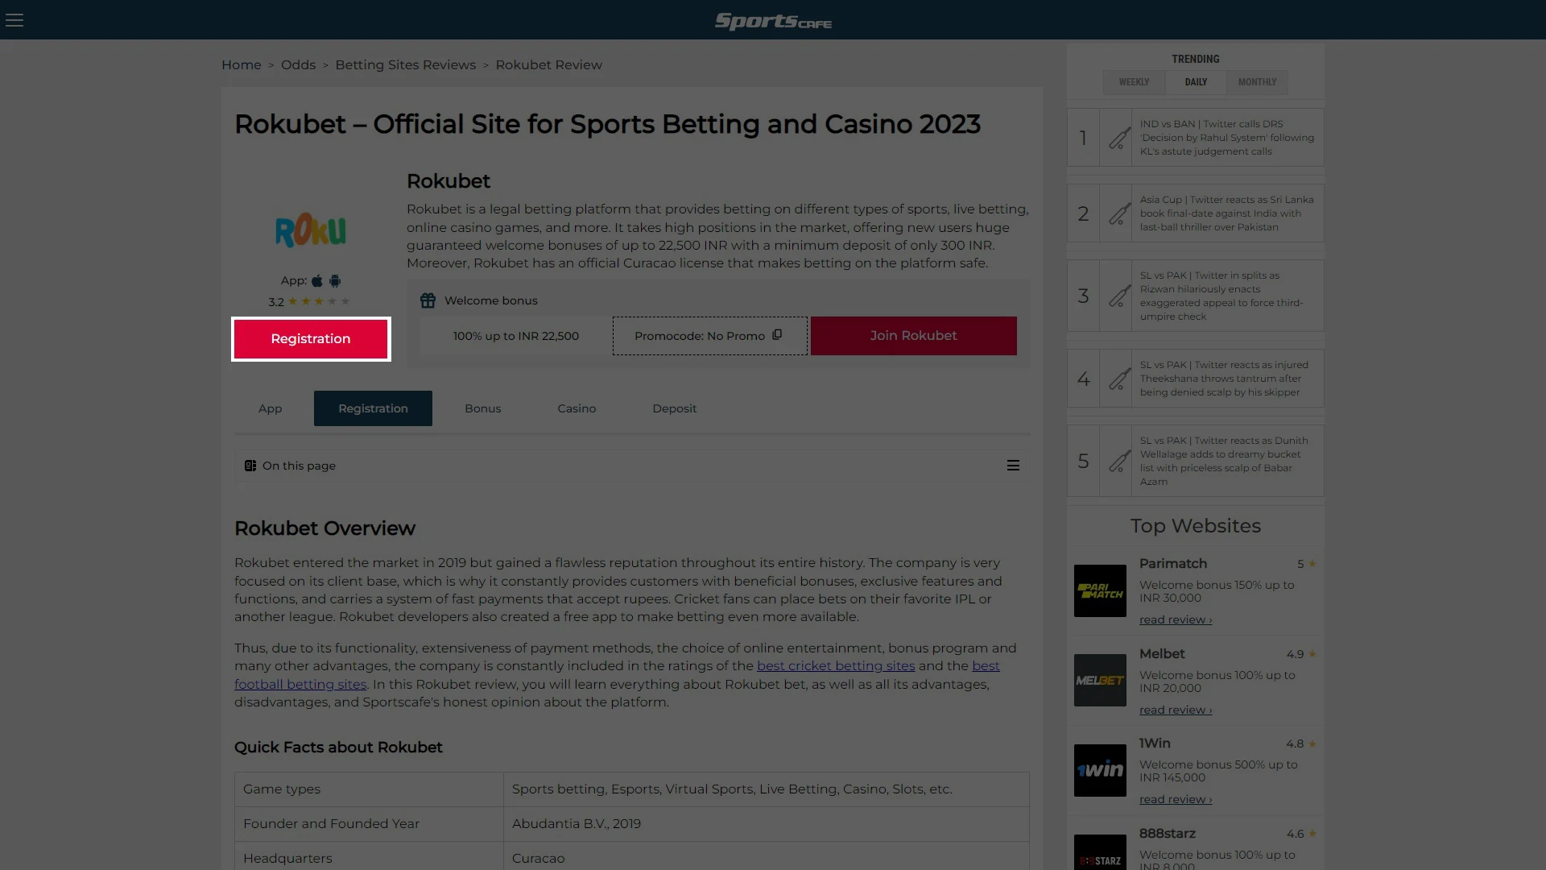Click the Headquarters table cell

pyautogui.click(x=369, y=856)
